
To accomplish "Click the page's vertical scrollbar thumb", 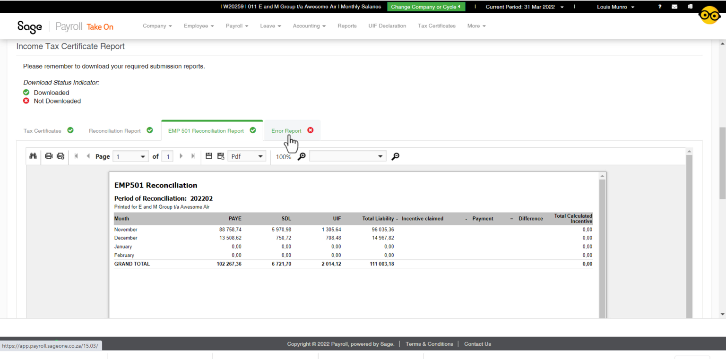I will [x=722, y=163].
